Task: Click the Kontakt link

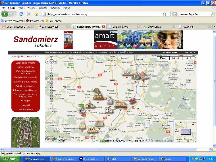Action: coord(26,105)
